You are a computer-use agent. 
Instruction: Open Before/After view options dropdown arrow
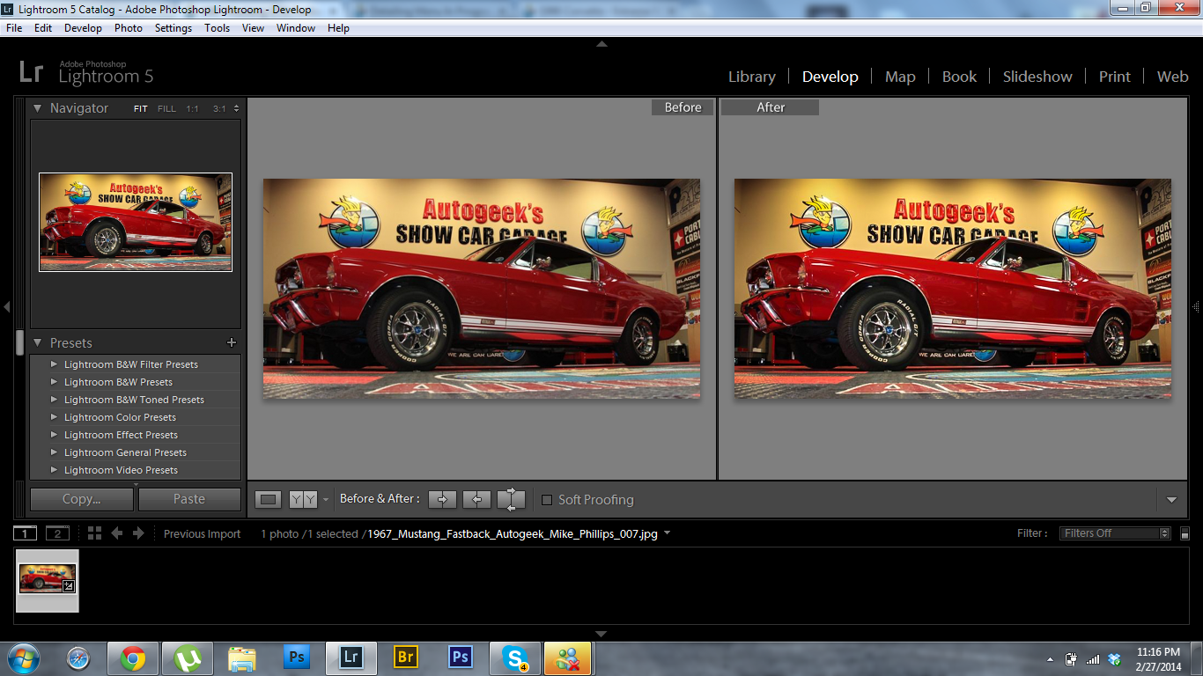coord(325,500)
